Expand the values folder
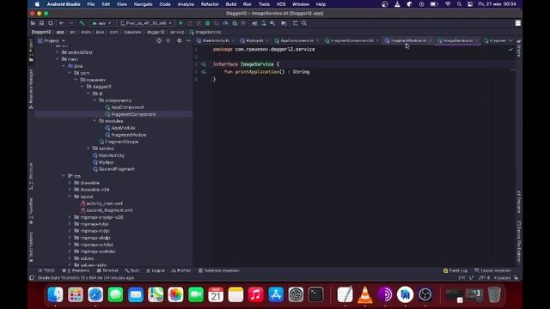Viewport: 550px width, 309px height. coord(70,258)
